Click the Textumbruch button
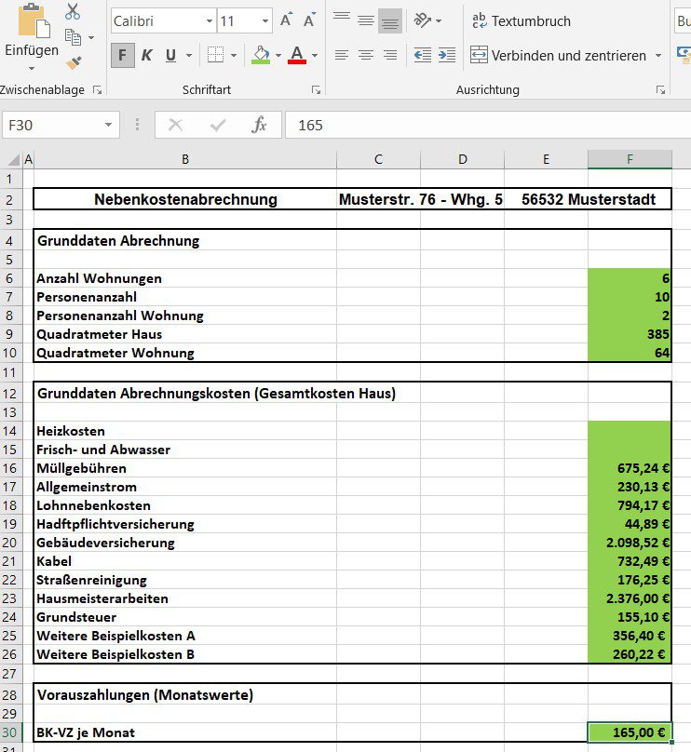The image size is (691, 752). pyautogui.click(x=521, y=20)
